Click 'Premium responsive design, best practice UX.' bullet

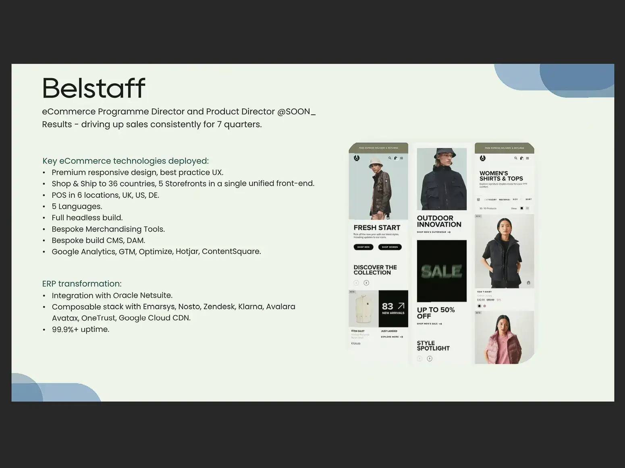(x=137, y=172)
